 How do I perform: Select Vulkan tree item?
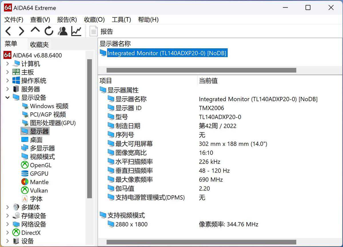tap(39, 190)
